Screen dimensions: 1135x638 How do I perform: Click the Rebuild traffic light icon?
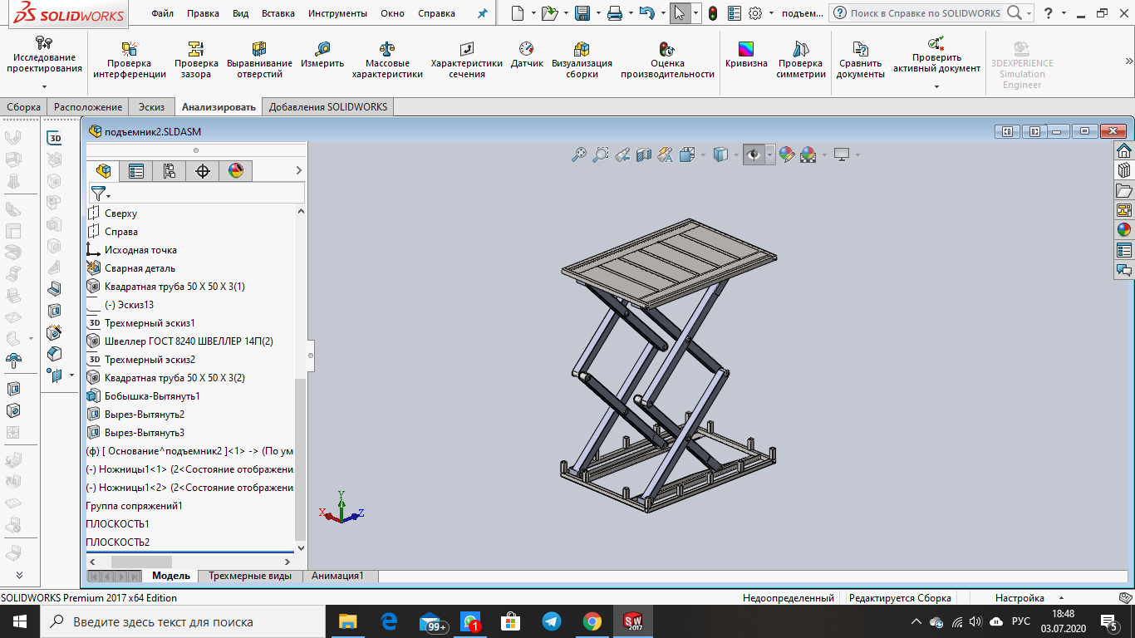click(714, 13)
